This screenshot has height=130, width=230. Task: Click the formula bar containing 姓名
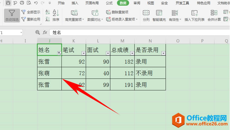tap(140, 32)
